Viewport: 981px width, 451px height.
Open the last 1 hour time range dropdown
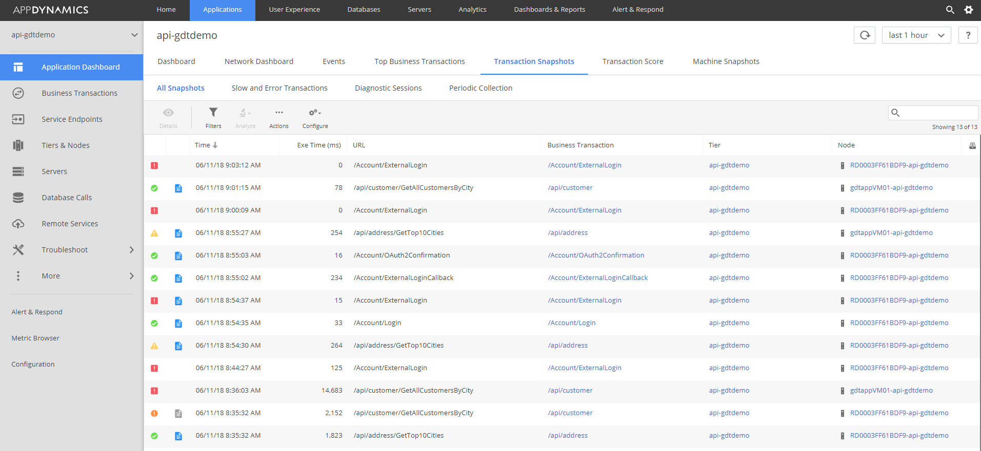(916, 35)
